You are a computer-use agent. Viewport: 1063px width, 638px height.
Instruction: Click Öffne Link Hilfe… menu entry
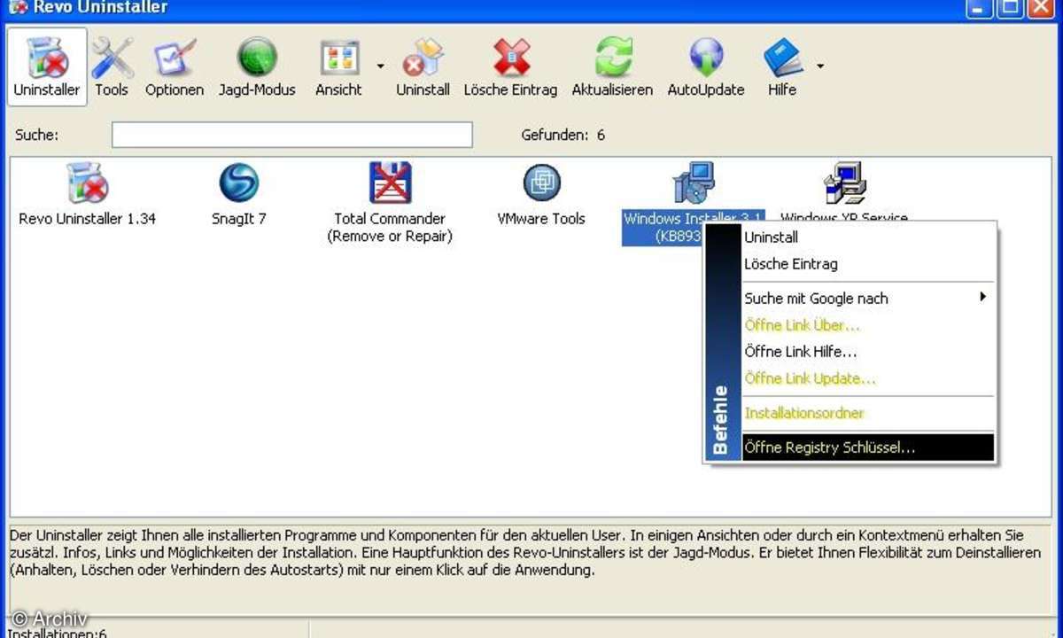point(868,352)
